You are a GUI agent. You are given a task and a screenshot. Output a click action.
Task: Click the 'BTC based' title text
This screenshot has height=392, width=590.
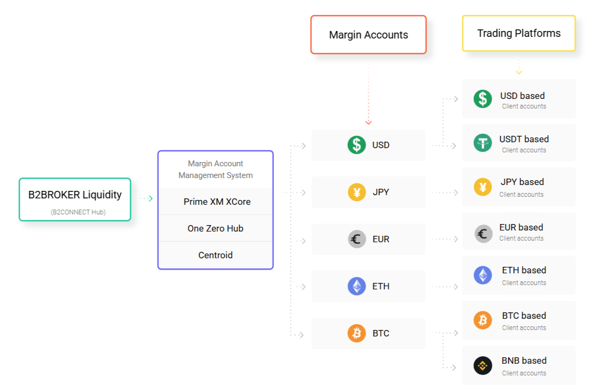tap(524, 316)
